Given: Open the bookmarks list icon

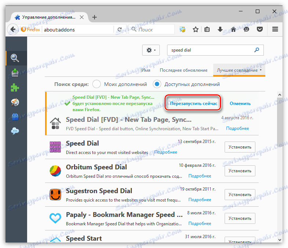Looking at the screenshot, I should coord(207,29).
